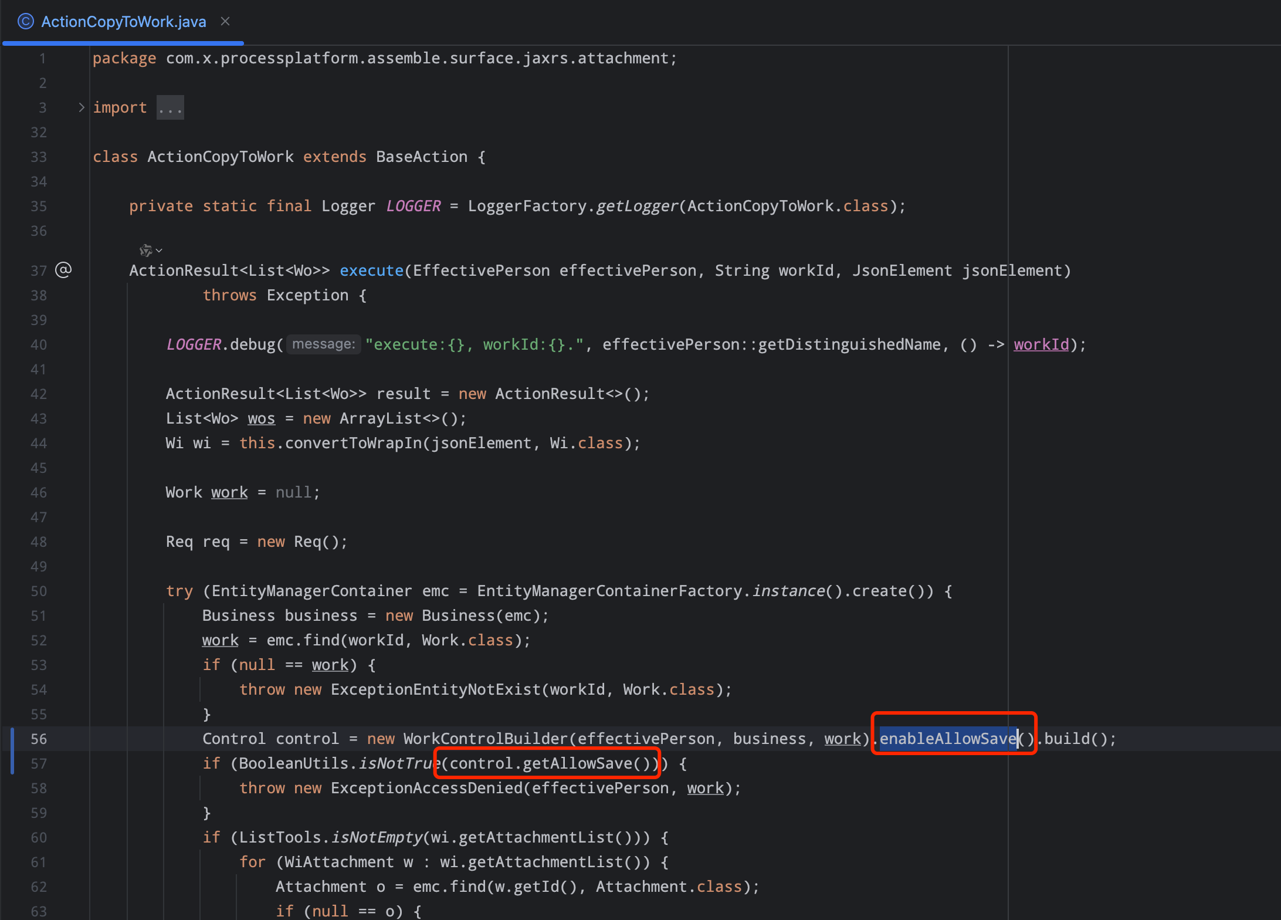Viewport: 1281px width, 920px height.
Task: Click line number 56 in the gutter
Action: [x=39, y=739]
